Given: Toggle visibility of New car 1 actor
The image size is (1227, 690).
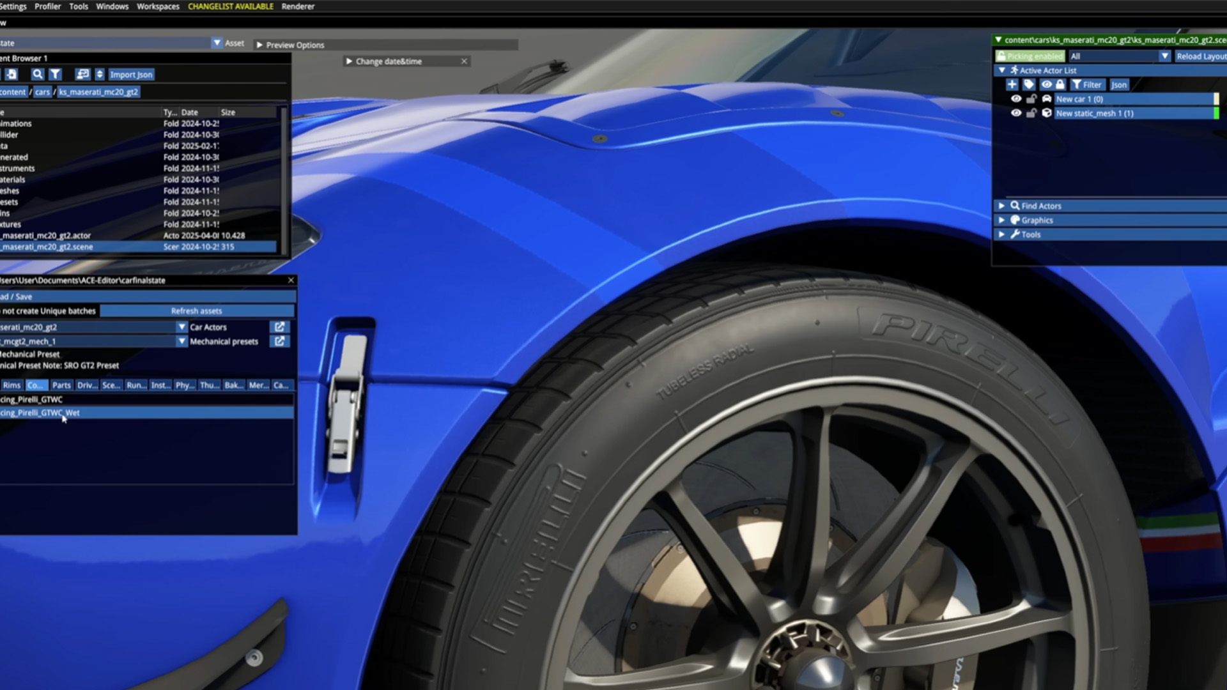Looking at the screenshot, I should tap(1016, 99).
